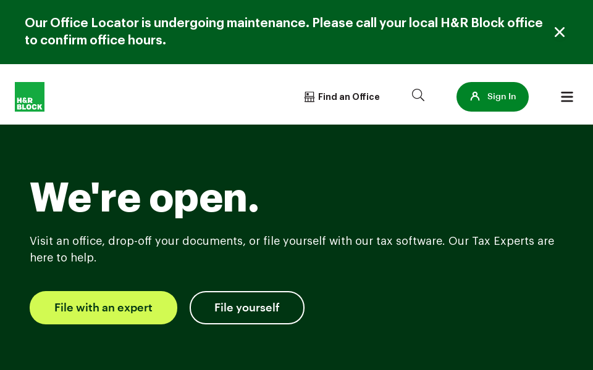This screenshot has height=370, width=593.
Task: Click the person icon inside the Sign In button
Action: [475, 96]
